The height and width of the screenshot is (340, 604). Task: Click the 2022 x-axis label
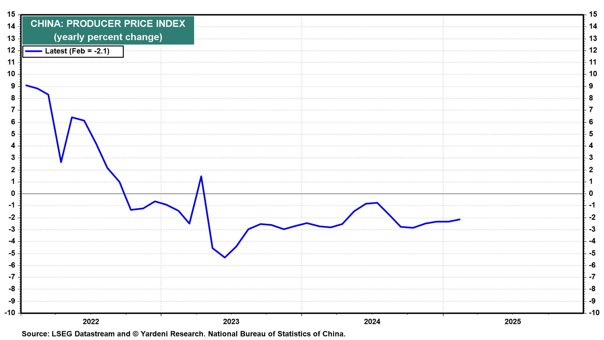pyautogui.click(x=91, y=321)
